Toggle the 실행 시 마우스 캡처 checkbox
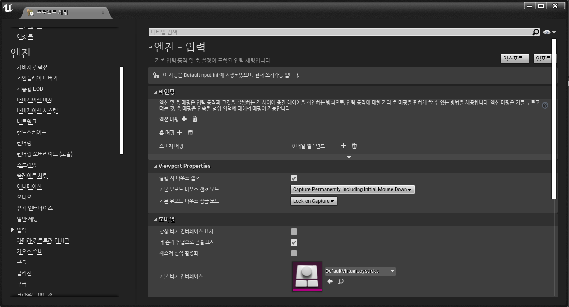The image size is (569, 307). [294, 178]
